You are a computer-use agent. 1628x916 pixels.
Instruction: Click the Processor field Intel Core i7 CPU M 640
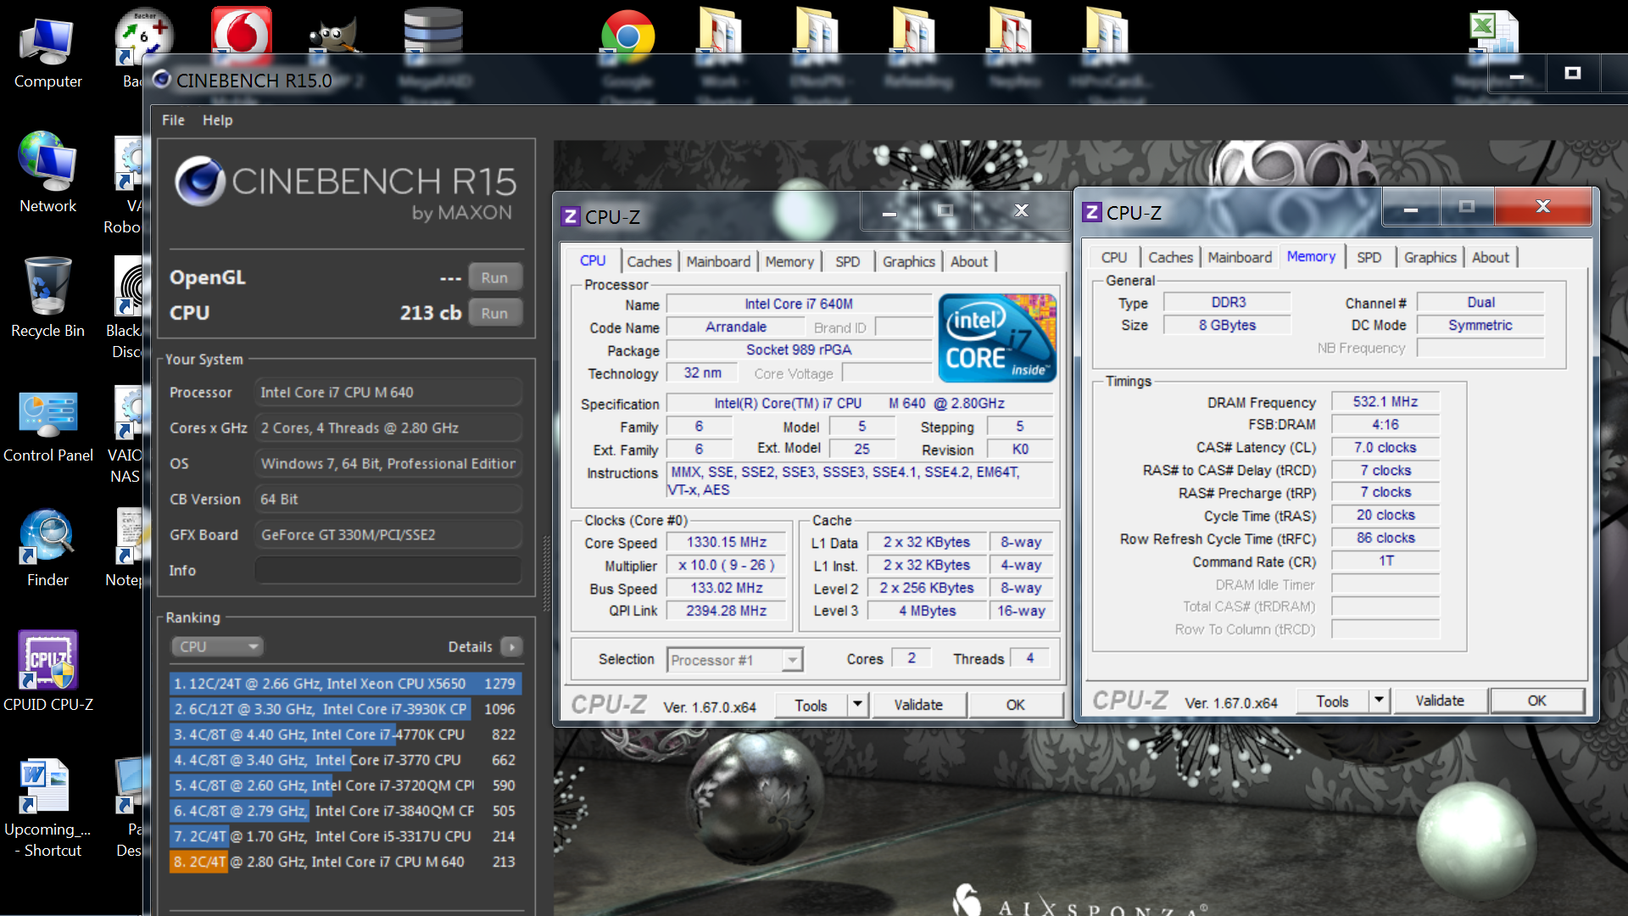[388, 392]
